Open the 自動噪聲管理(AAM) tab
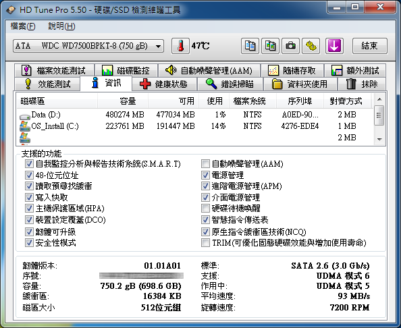This screenshot has width=401, height=328. pyautogui.click(x=209, y=70)
